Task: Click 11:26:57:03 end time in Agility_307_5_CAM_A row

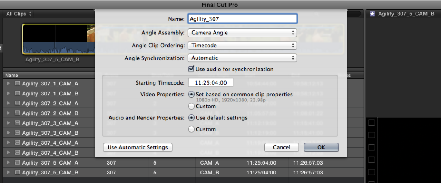Action: tap(308, 162)
